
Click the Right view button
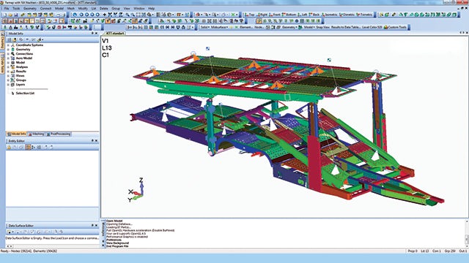tap(262, 15)
